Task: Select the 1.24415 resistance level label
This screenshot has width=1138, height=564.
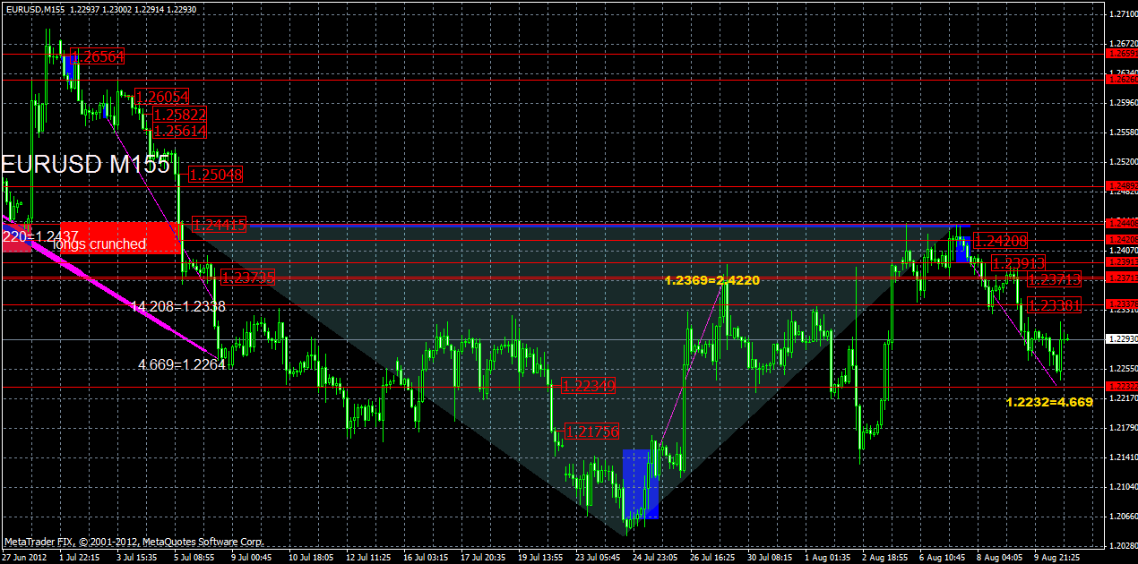Action: click(220, 224)
